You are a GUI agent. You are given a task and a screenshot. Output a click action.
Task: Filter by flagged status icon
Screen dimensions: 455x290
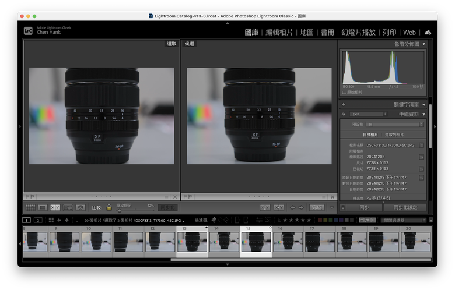coord(213,220)
